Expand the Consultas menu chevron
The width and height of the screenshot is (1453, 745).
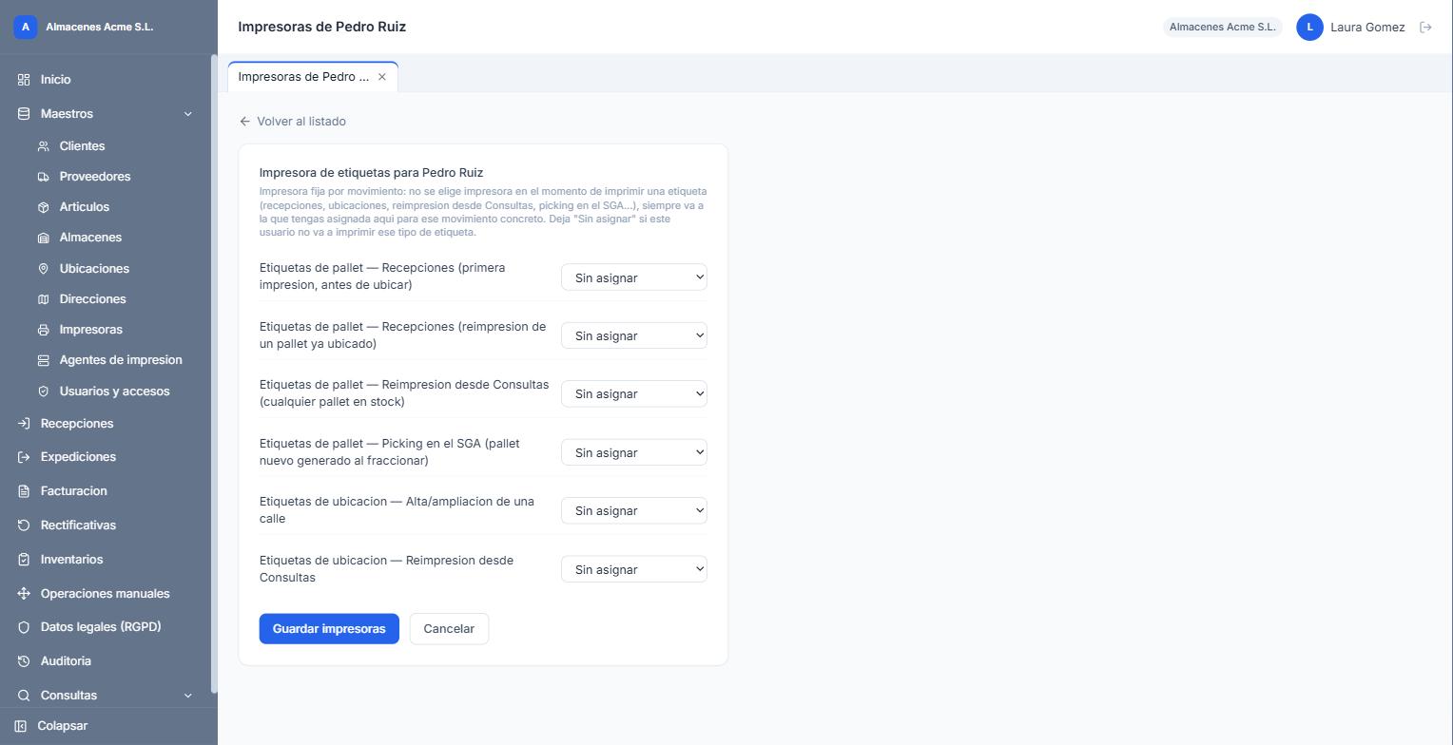[x=187, y=696]
